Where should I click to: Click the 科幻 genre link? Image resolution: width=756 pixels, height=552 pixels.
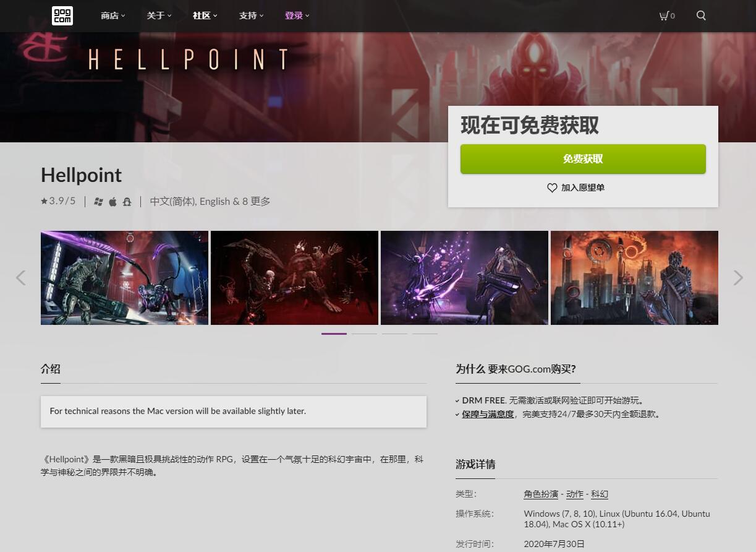click(600, 494)
